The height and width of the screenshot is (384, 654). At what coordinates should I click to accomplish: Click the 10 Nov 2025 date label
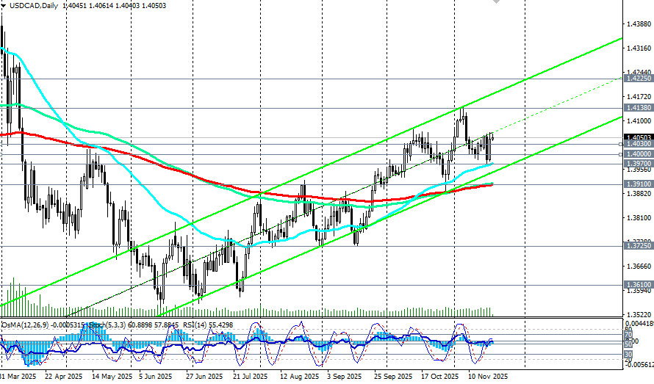[x=488, y=377]
